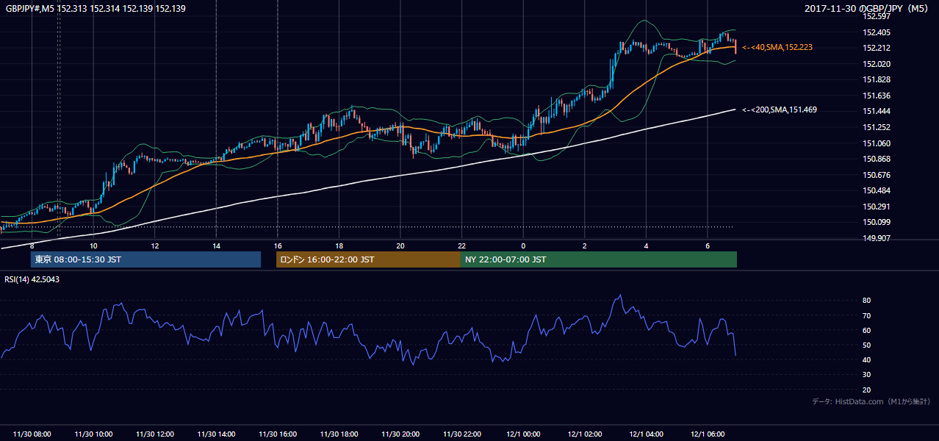Click hour tick 14 under price chart

click(x=216, y=245)
